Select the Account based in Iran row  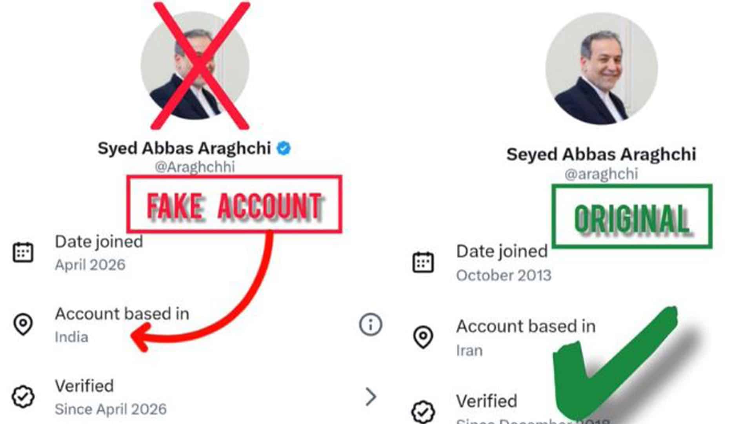526,338
